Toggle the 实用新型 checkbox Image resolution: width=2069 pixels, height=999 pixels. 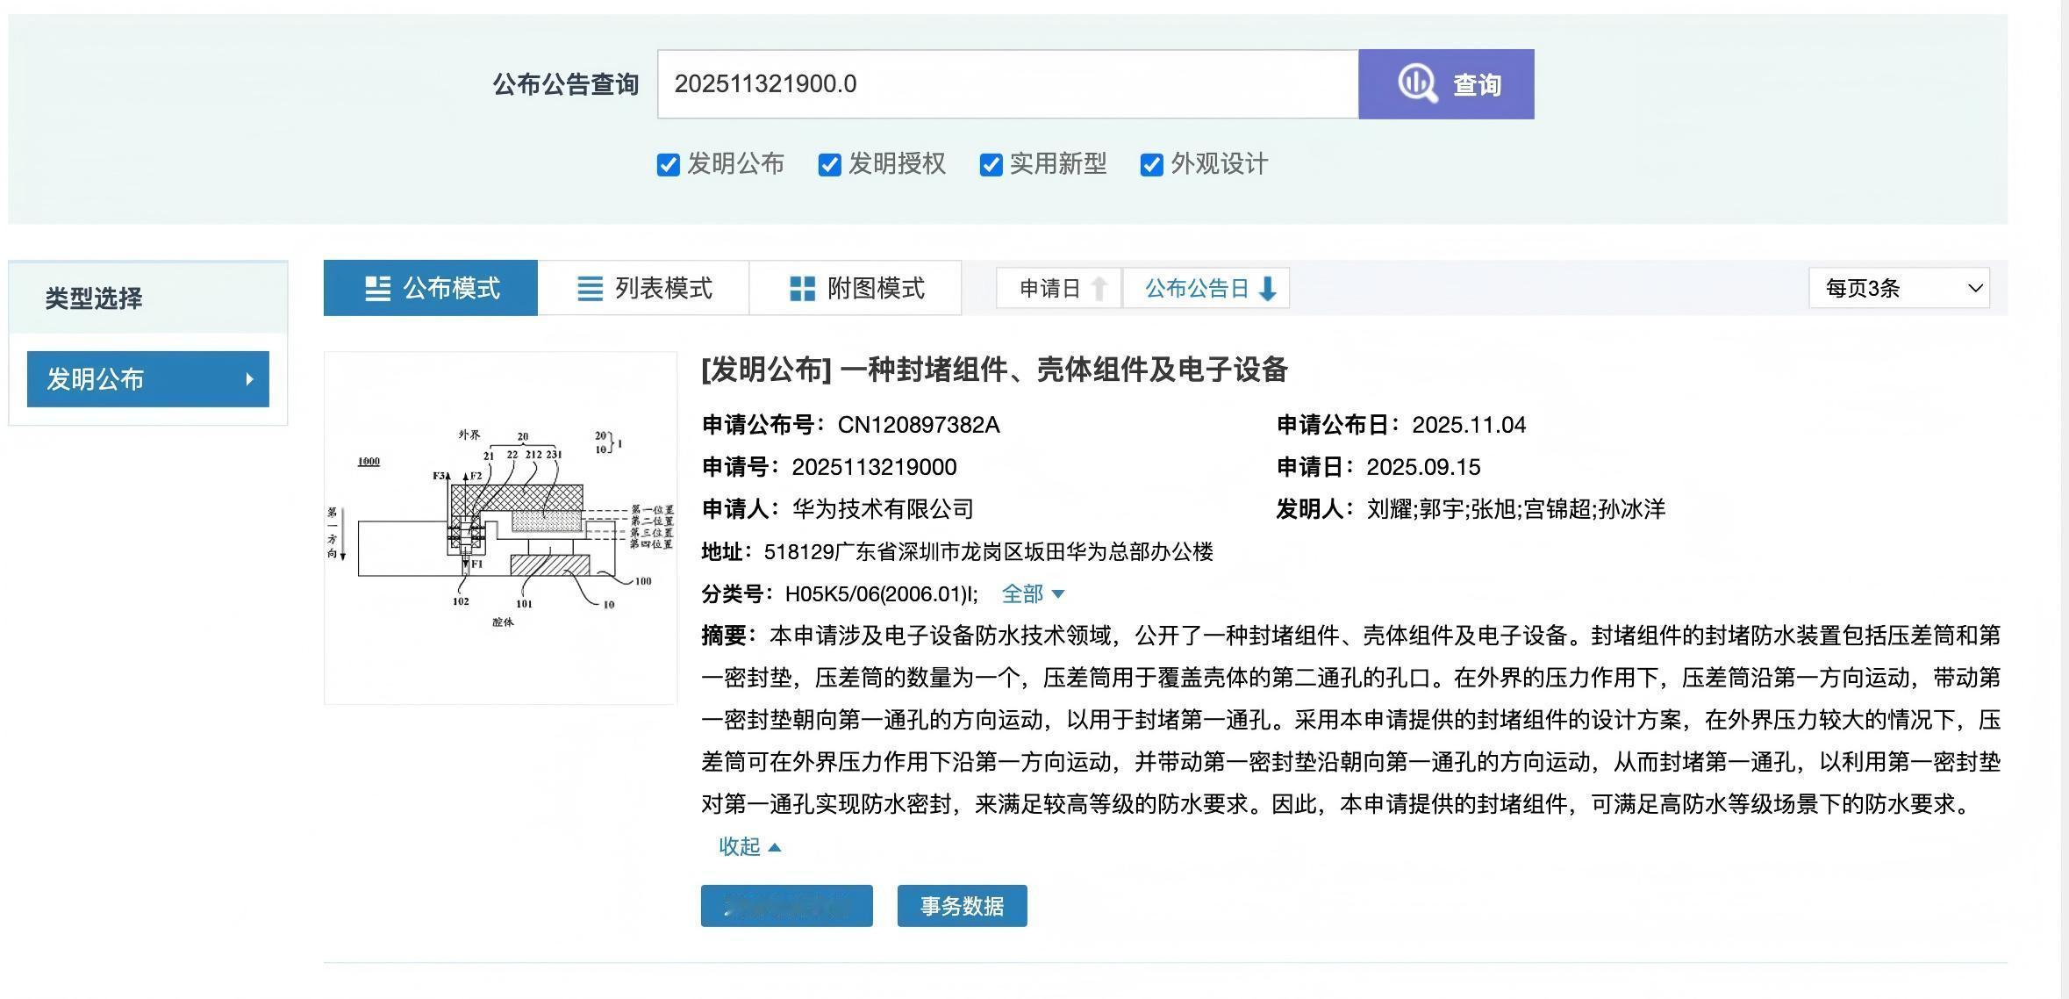[991, 164]
